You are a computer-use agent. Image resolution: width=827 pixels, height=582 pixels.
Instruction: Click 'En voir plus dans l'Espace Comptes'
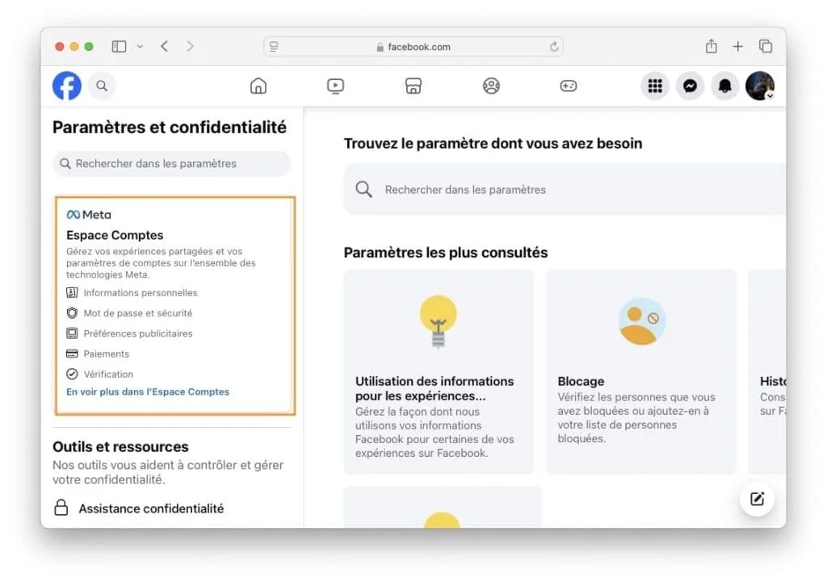pyautogui.click(x=148, y=392)
